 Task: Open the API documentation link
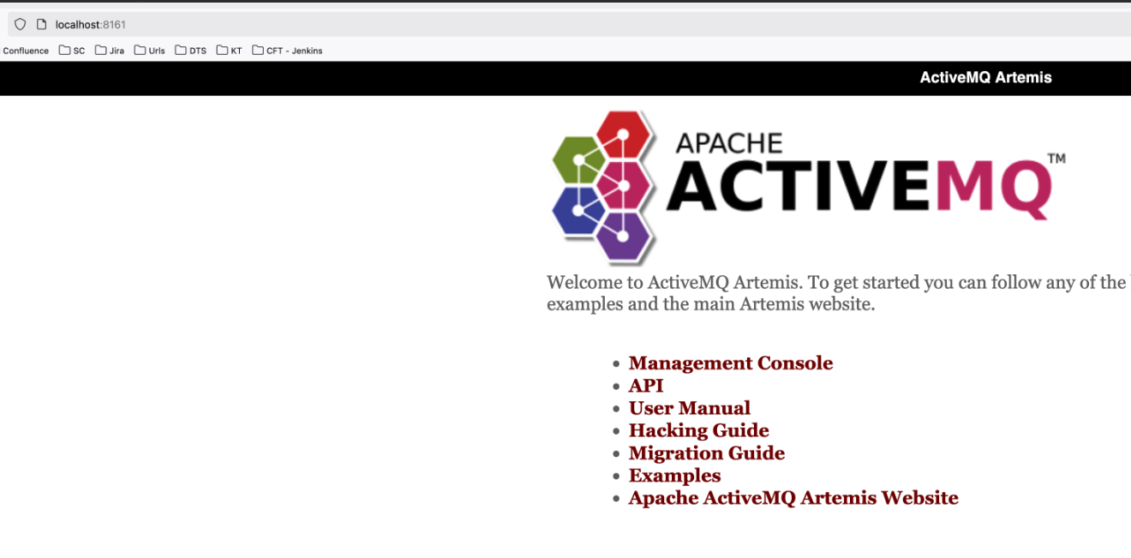[x=646, y=386]
